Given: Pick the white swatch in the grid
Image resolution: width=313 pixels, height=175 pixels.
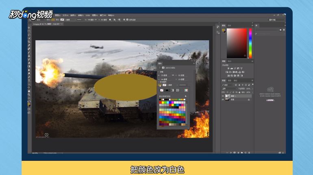Looking at the screenshot, I should 175,103.
